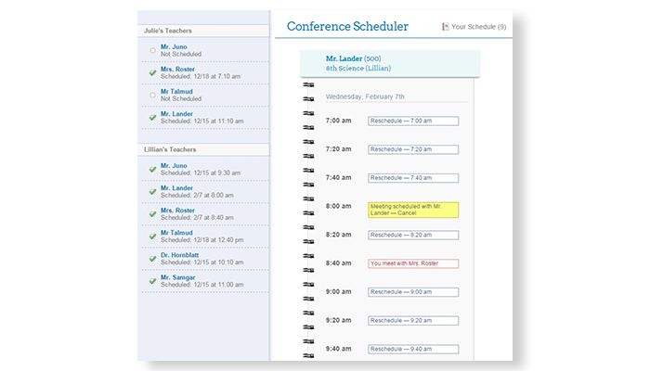Click the checkmark next to Mr. Sangar
This screenshot has width=650, height=371.
pos(152,280)
